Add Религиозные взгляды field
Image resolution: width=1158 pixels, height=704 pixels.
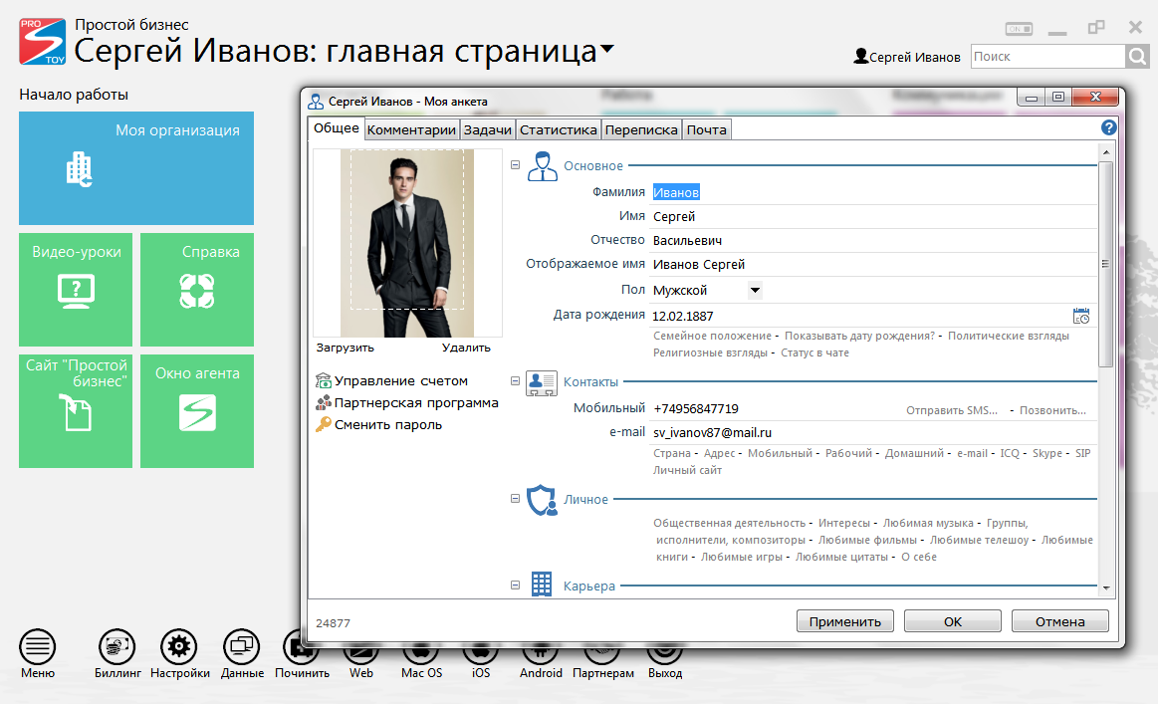[x=711, y=353]
